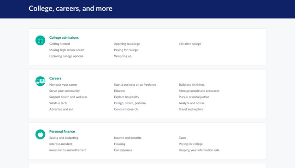Open Start a business or go freelance
295x168 pixels.
135,85
